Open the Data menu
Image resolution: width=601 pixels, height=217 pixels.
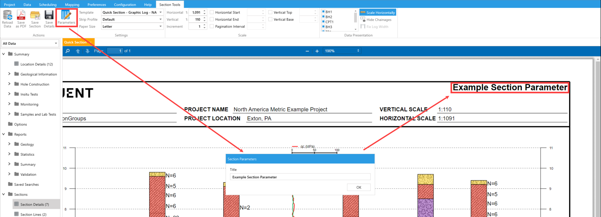coord(27,4)
